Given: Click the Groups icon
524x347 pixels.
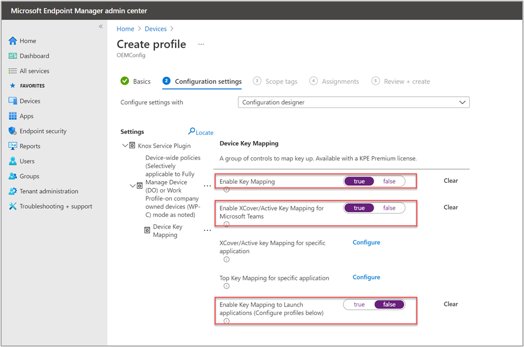Looking at the screenshot, I should pyautogui.click(x=13, y=176).
